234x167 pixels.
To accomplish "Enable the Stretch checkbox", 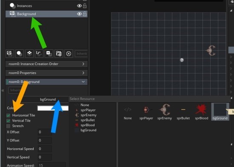I will [9, 126].
